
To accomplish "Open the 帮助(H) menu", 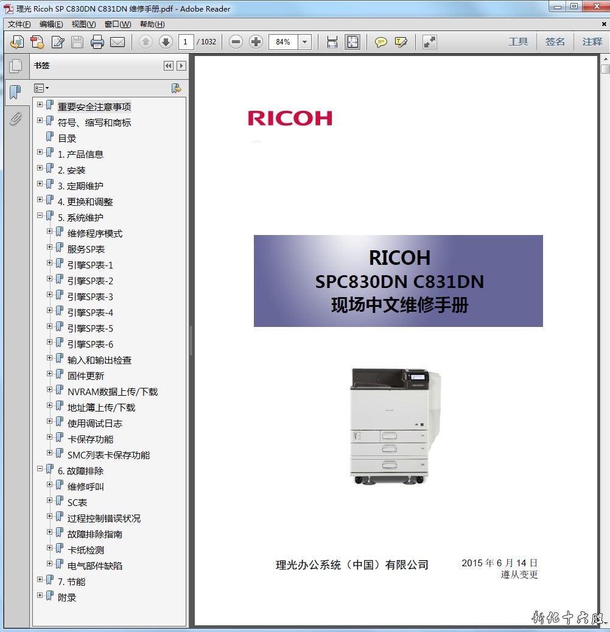I will pos(152,24).
